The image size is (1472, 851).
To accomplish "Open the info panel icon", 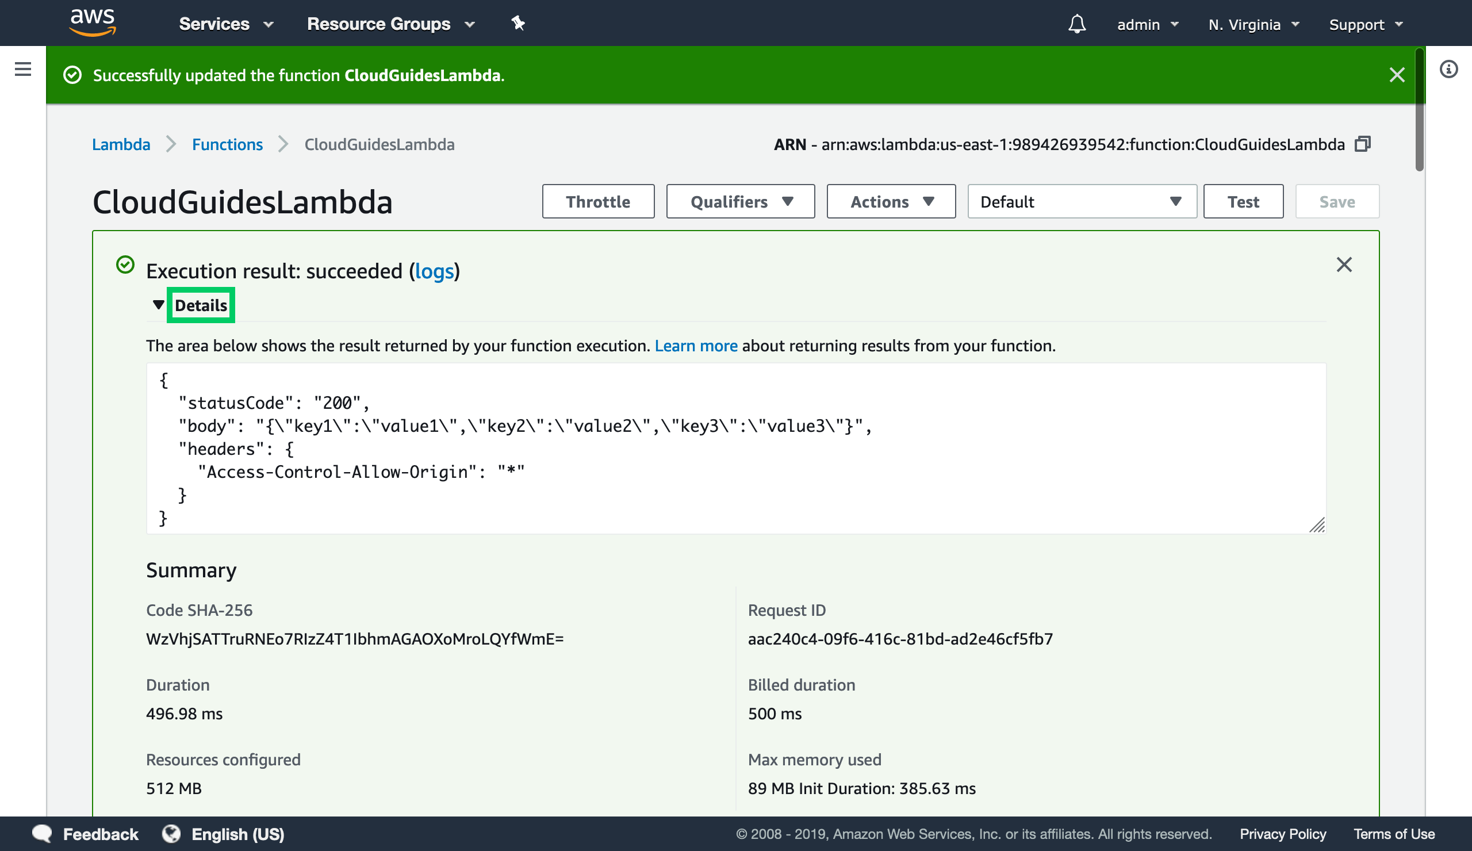I will [1448, 69].
